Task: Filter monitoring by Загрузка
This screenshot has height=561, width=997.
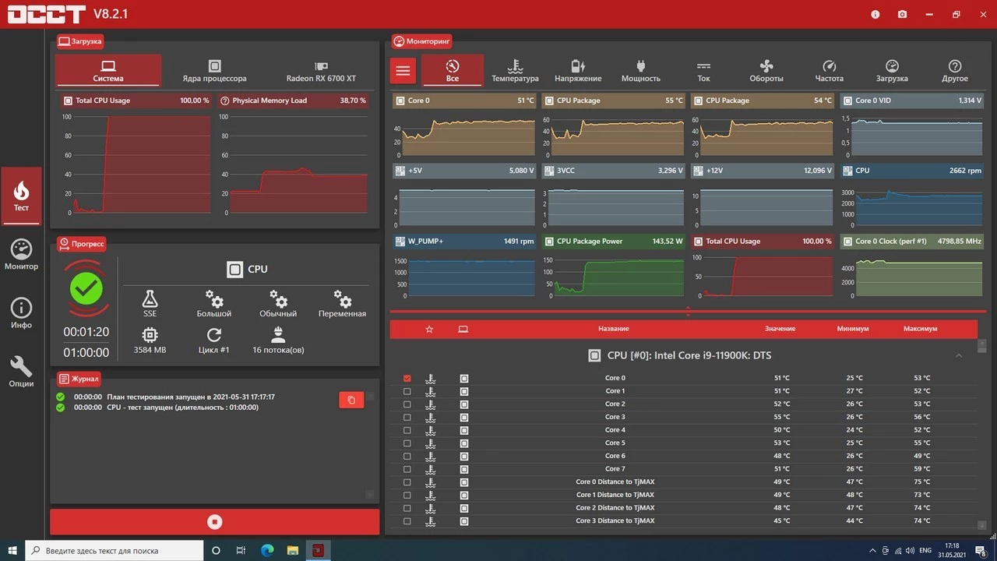Action: (x=892, y=71)
